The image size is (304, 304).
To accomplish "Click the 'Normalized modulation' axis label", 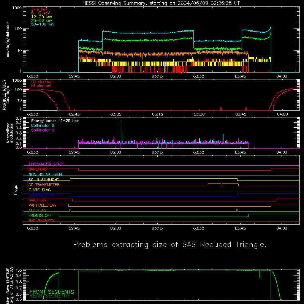I will pos(9,133).
